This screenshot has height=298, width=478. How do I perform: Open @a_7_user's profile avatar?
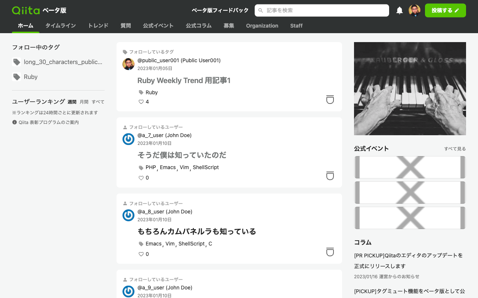(x=128, y=139)
